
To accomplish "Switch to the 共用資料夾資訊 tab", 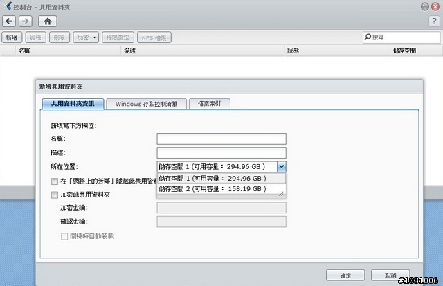I will pos(73,104).
